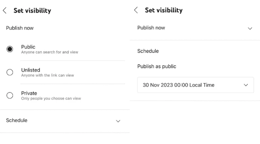Click 'Anyone can search for and view' description
This screenshot has width=260, height=144.
50,52
